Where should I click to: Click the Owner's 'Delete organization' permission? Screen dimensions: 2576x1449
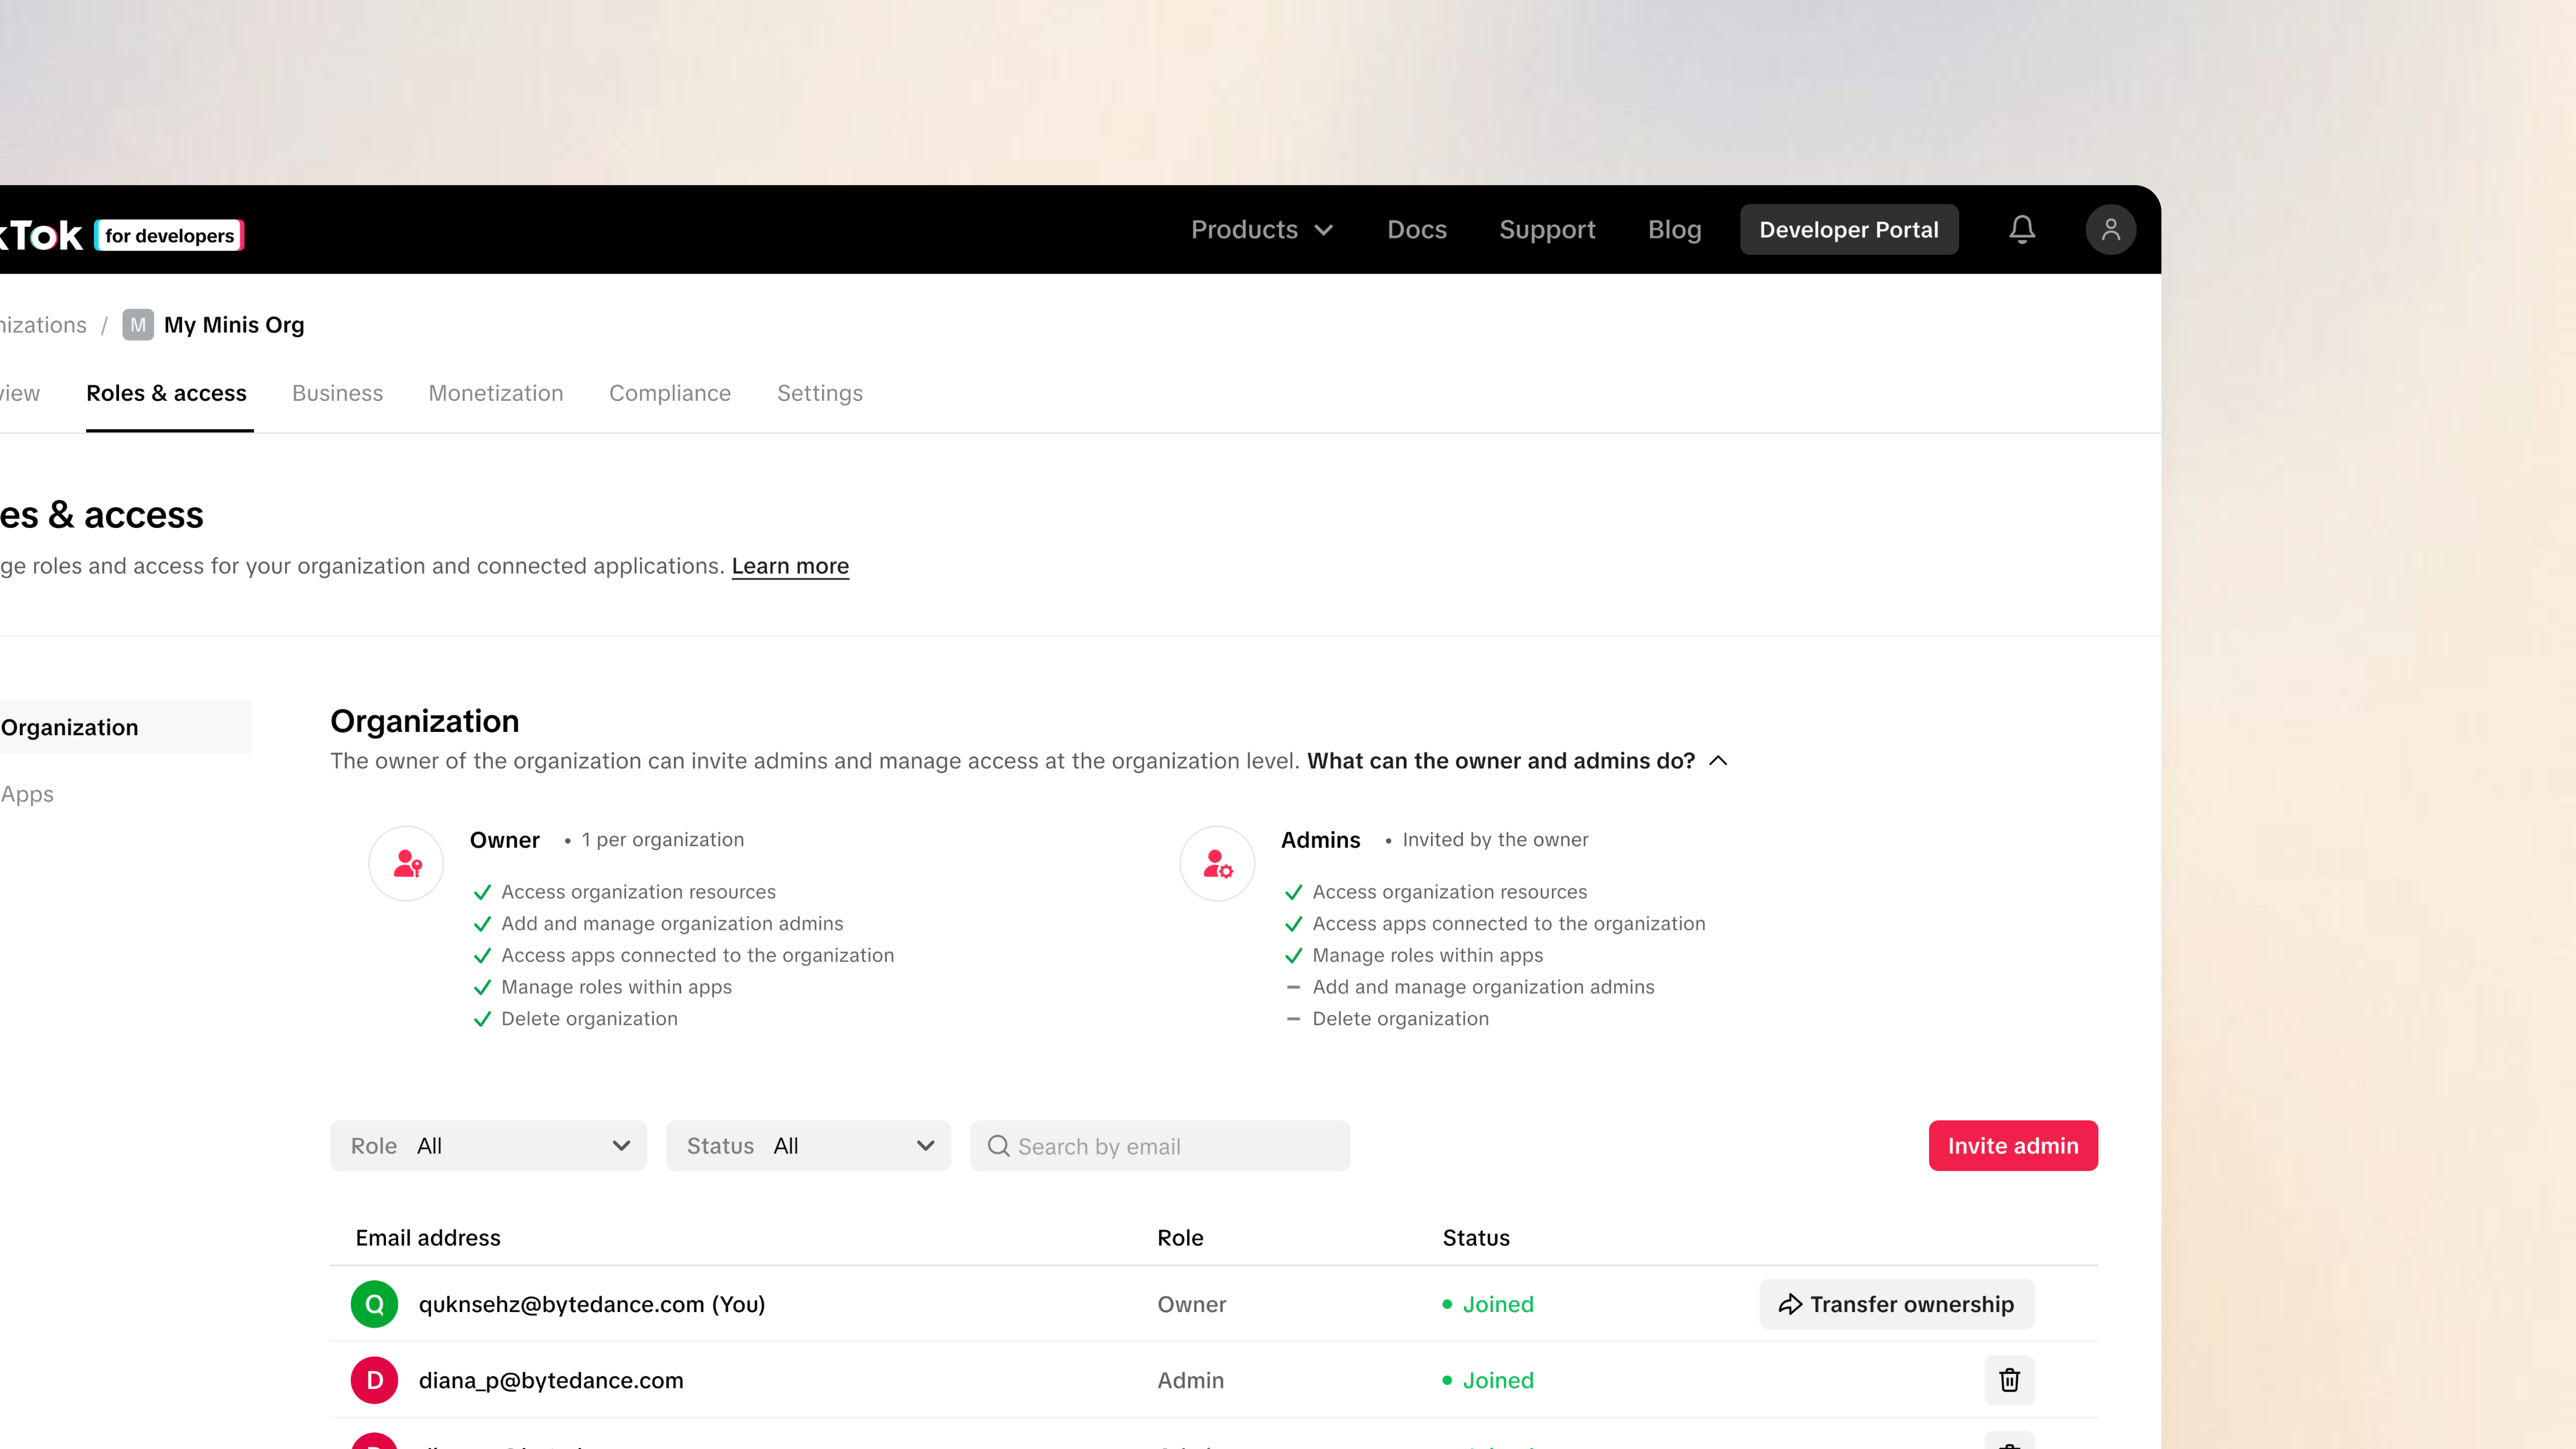pos(589,1019)
